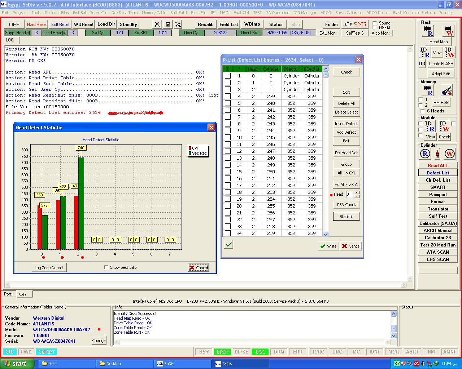Viewport: 462px width, 369px height.
Task: Click the green checkmark in P-List
Action: click(229, 244)
